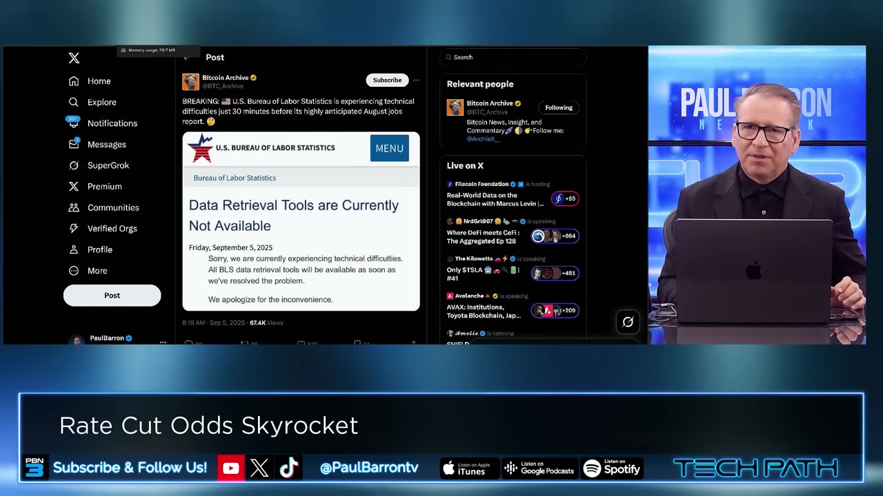The width and height of the screenshot is (883, 496).
Task: Click the X icon in bottom banner
Action: (259, 468)
